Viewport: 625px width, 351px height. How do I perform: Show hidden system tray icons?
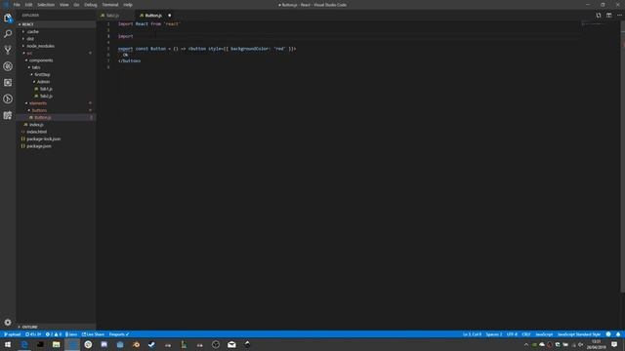tap(525, 344)
